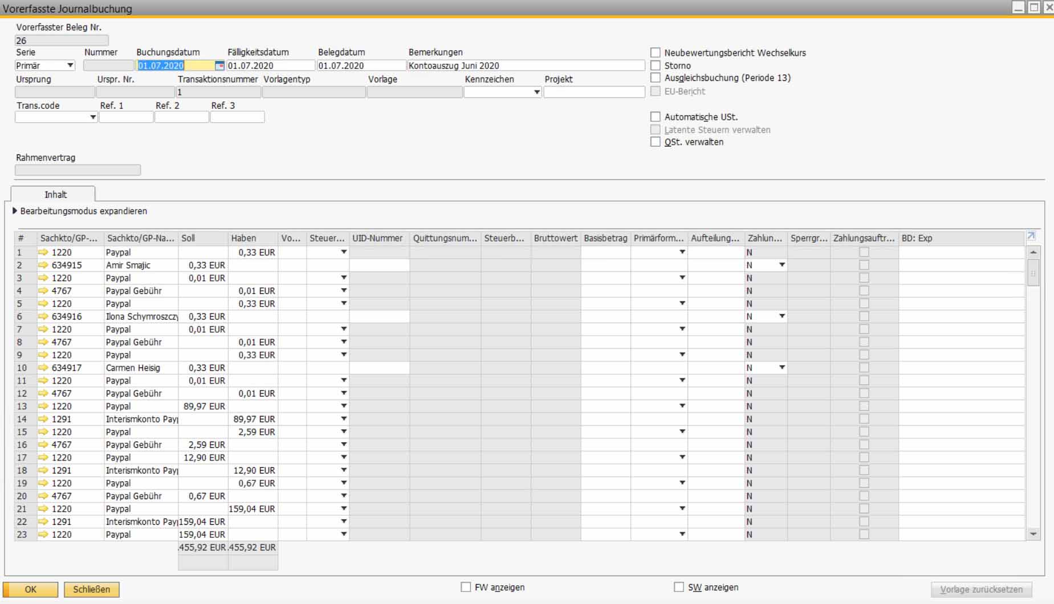Open the Kennzeichen dropdown
Image resolution: width=1054 pixels, height=604 pixels.
tap(536, 92)
